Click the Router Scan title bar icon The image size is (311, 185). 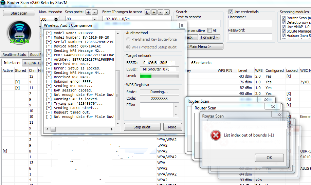tap(3, 3)
